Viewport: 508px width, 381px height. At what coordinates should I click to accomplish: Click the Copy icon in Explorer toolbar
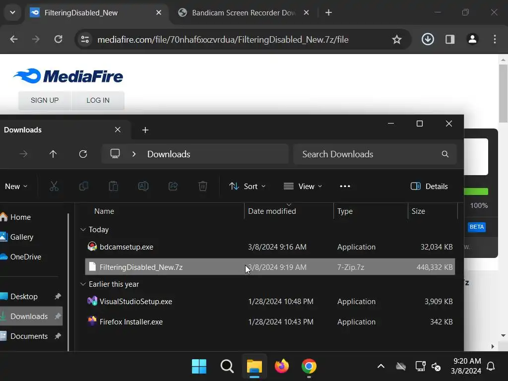[83, 187]
